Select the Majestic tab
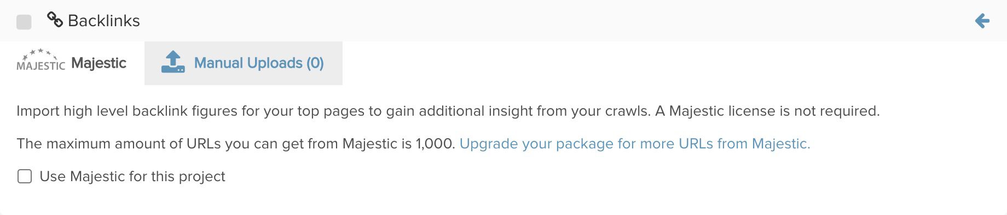This screenshot has width=1007, height=215. coord(72,63)
